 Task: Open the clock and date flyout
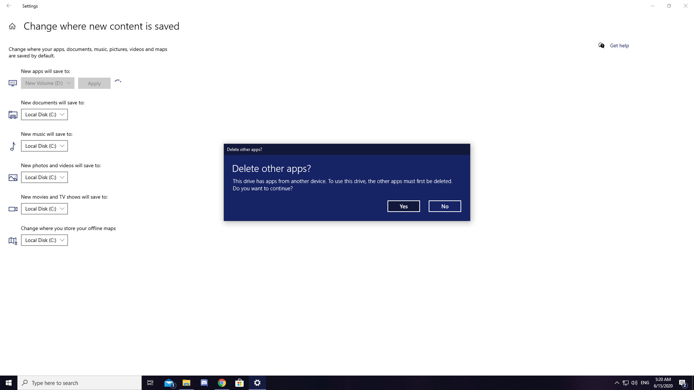[663, 383]
